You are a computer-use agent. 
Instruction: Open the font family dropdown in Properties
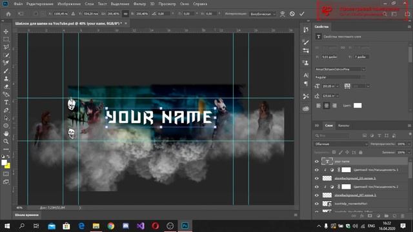(363, 70)
